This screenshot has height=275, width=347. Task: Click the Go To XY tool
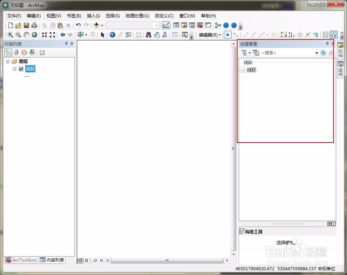tap(165, 34)
